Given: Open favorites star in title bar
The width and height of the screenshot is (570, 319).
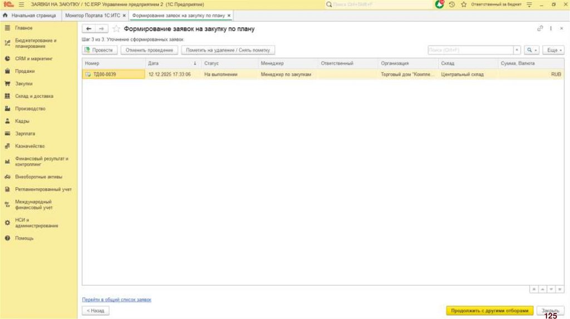Looking at the screenshot, I should [464, 4].
